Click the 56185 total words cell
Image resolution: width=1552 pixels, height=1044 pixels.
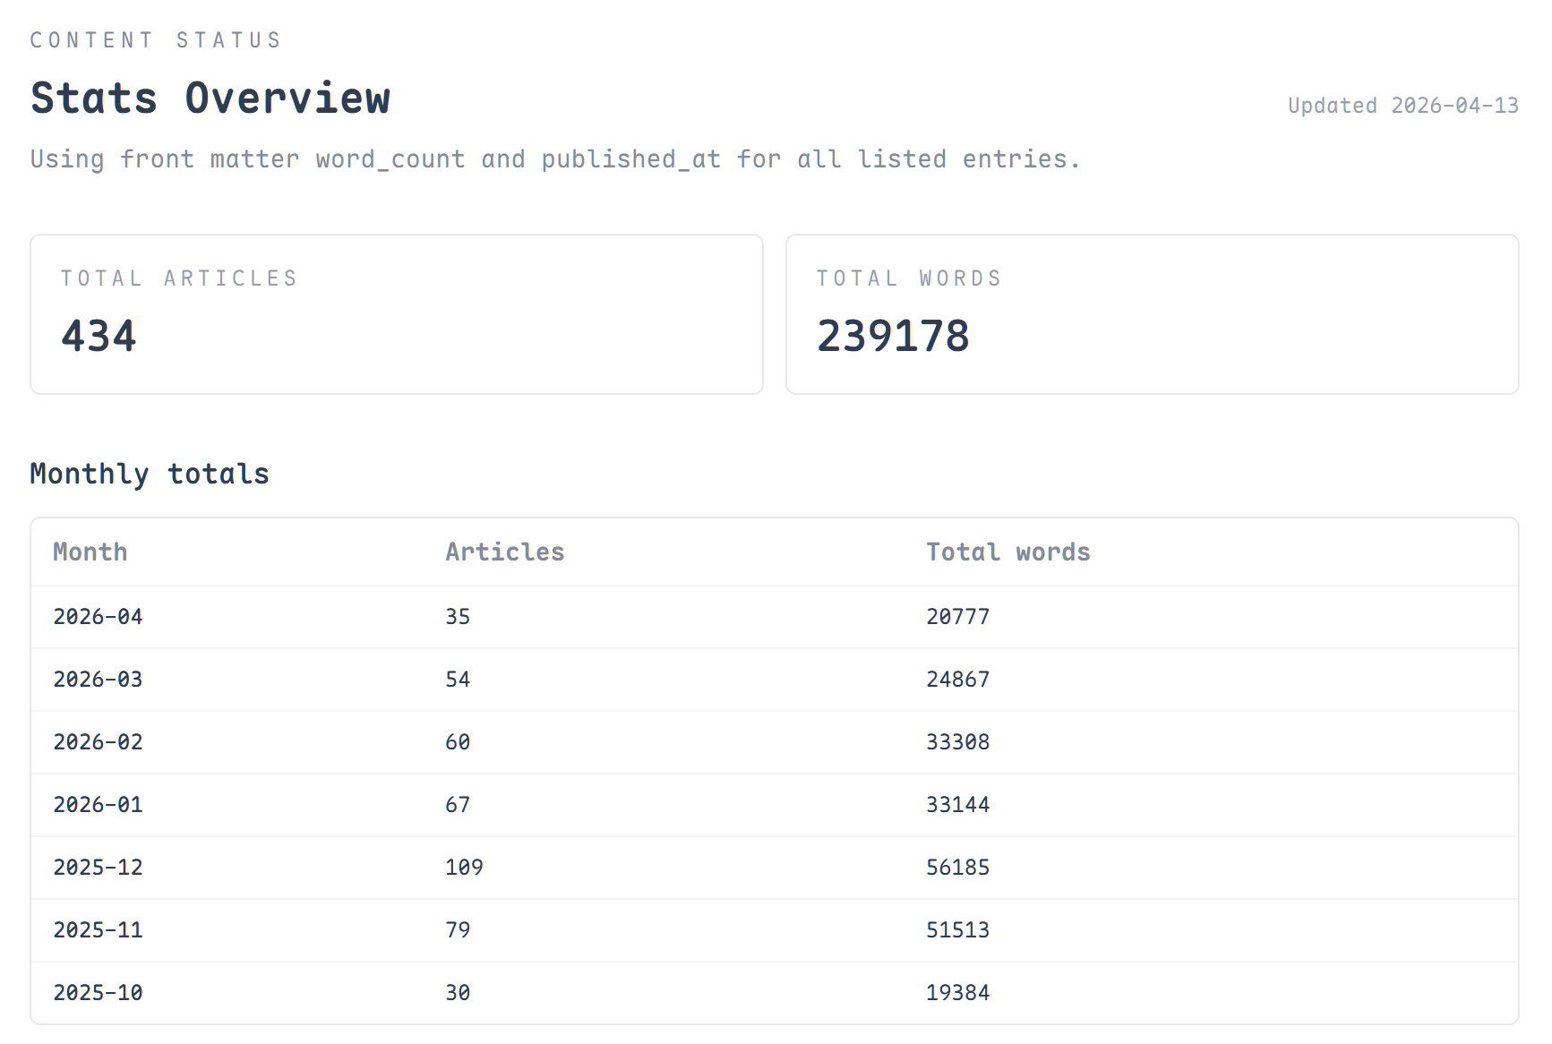pyautogui.click(x=957, y=868)
